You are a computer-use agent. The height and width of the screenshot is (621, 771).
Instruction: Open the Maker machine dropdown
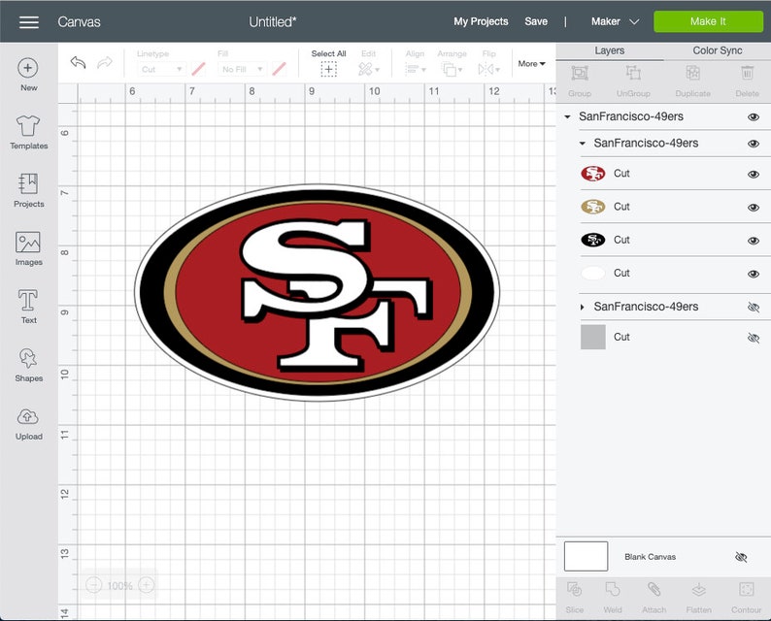tap(615, 21)
